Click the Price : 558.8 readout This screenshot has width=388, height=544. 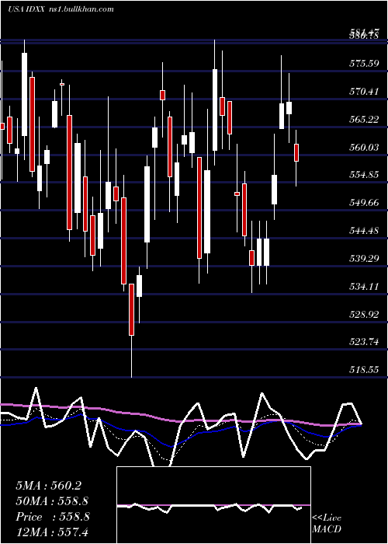click(53, 517)
